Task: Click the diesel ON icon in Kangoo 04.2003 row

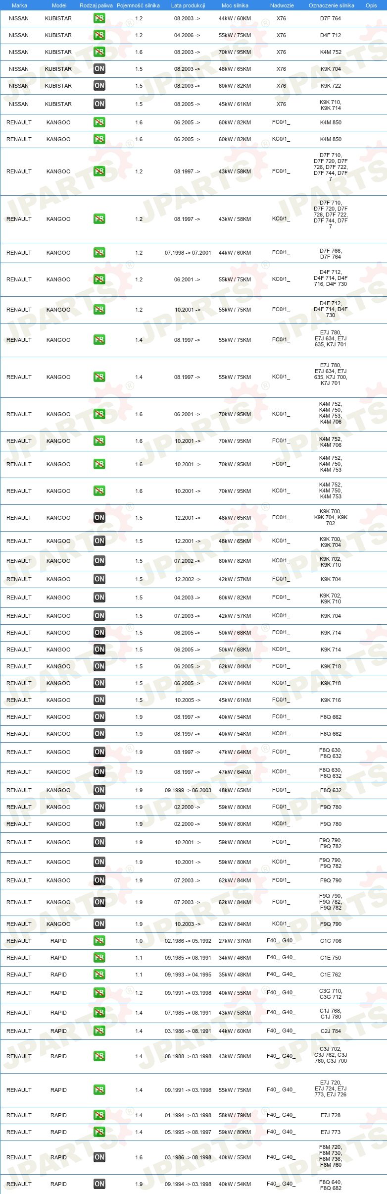Action: tap(99, 597)
